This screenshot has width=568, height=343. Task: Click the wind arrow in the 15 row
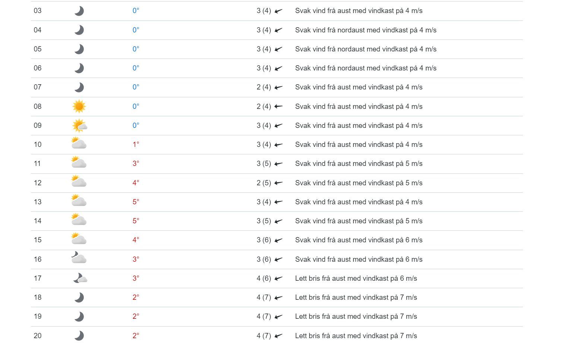point(278,240)
